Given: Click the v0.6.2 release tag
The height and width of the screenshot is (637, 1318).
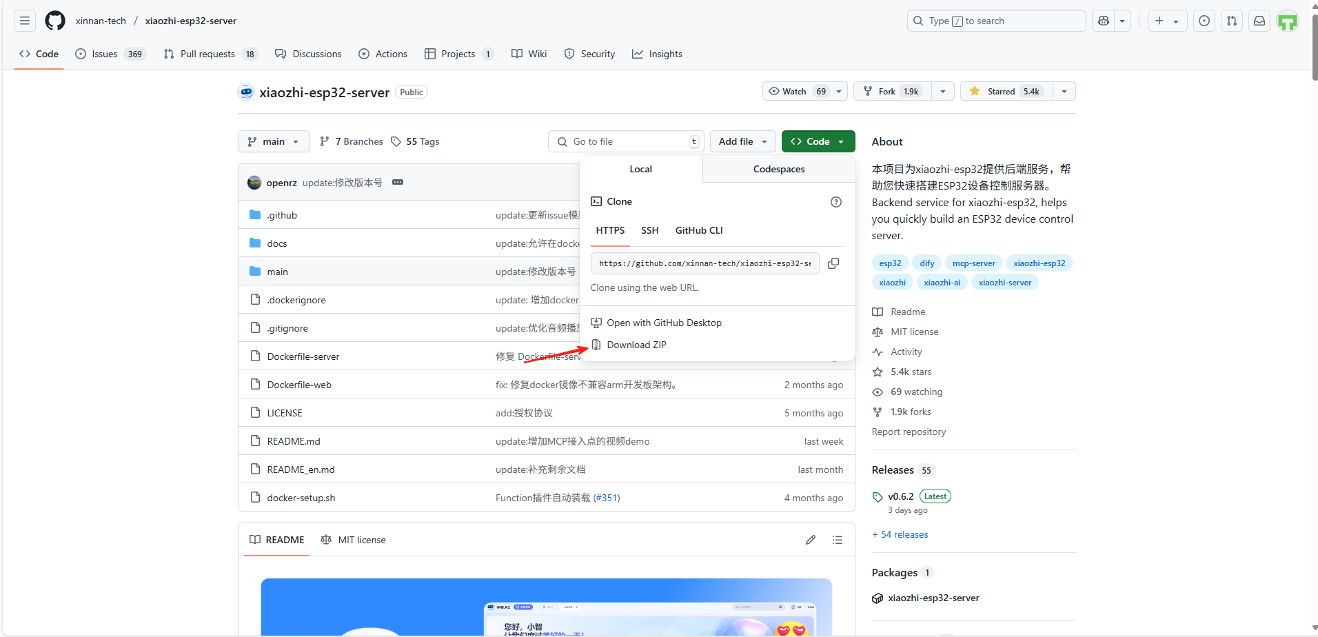Looking at the screenshot, I should click(x=901, y=496).
